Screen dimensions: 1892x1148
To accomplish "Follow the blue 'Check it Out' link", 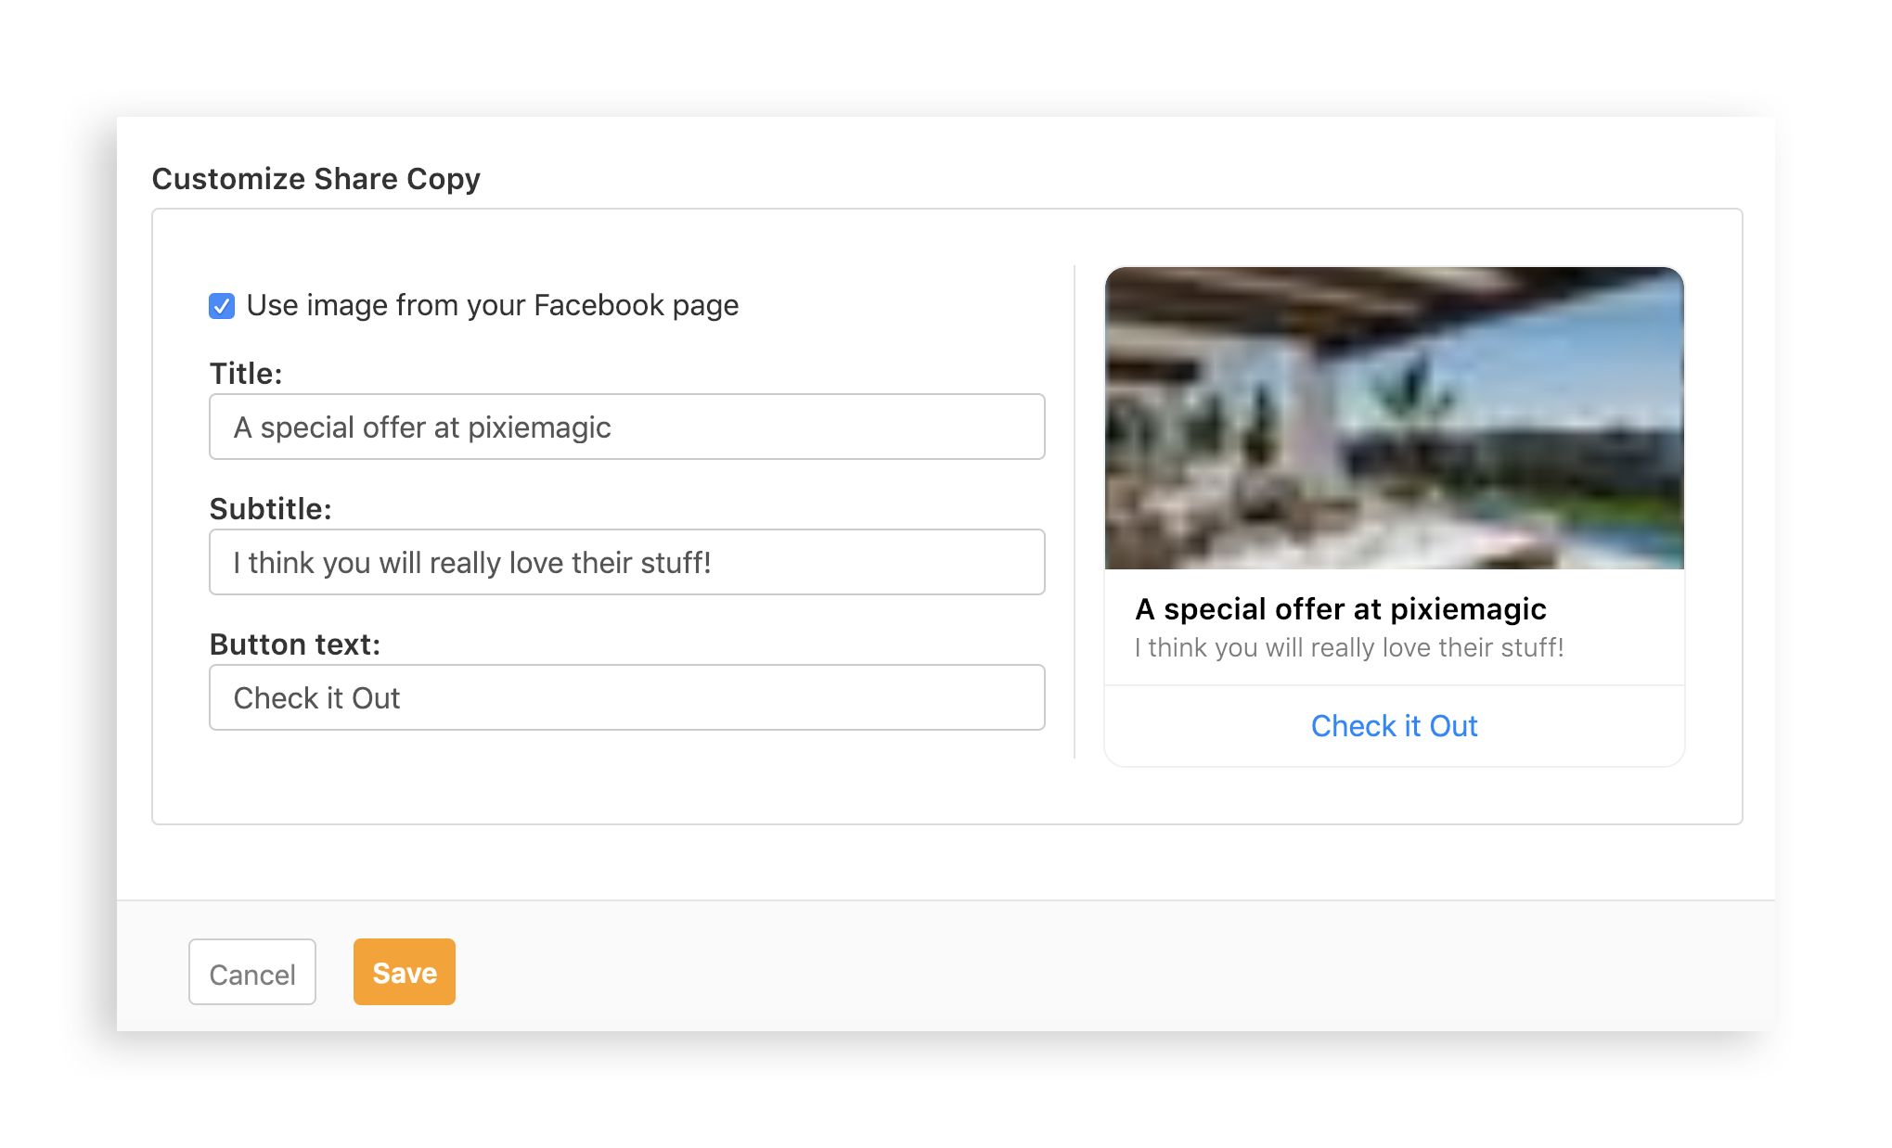I will [x=1394, y=726].
